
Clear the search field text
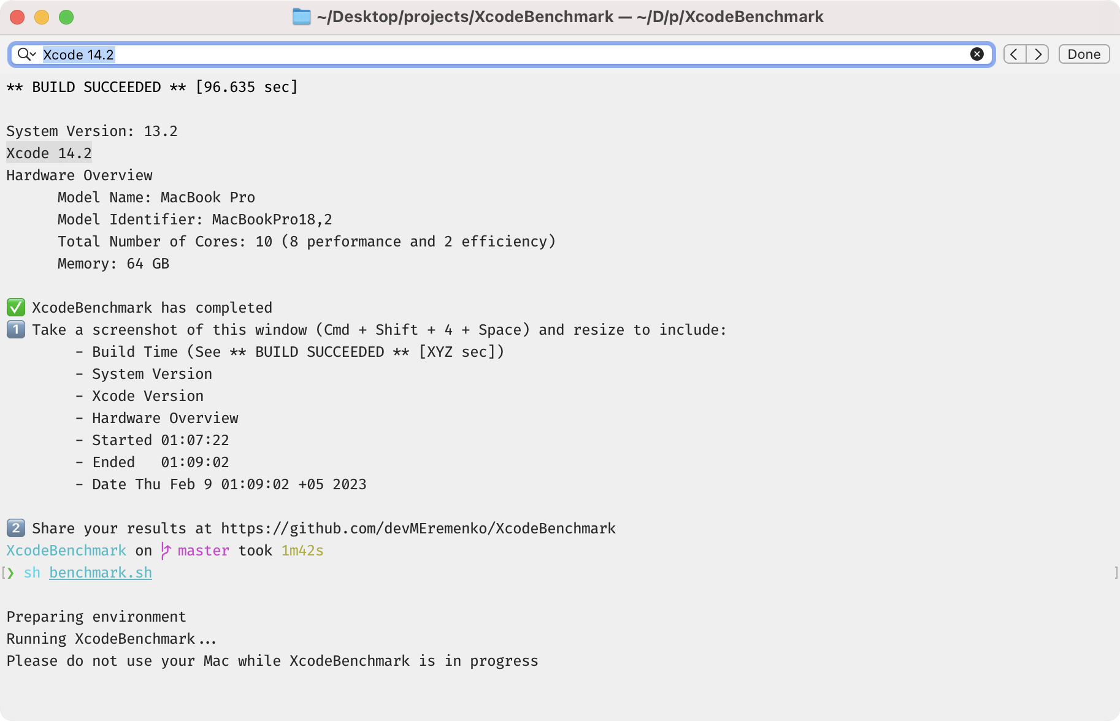click(x=977, y=54)
